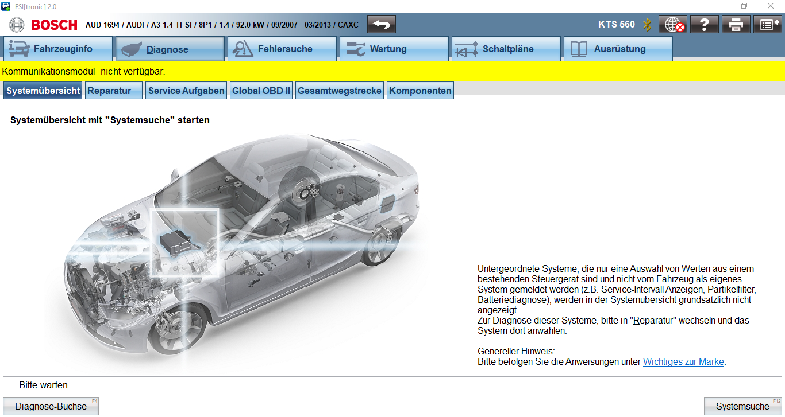
Task: Click the Diagnose-Buchse button
Action: coord(51,406)
